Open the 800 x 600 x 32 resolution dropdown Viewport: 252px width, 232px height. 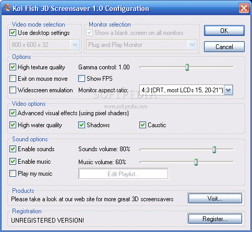pyautogui.click(x=75, y=45)
